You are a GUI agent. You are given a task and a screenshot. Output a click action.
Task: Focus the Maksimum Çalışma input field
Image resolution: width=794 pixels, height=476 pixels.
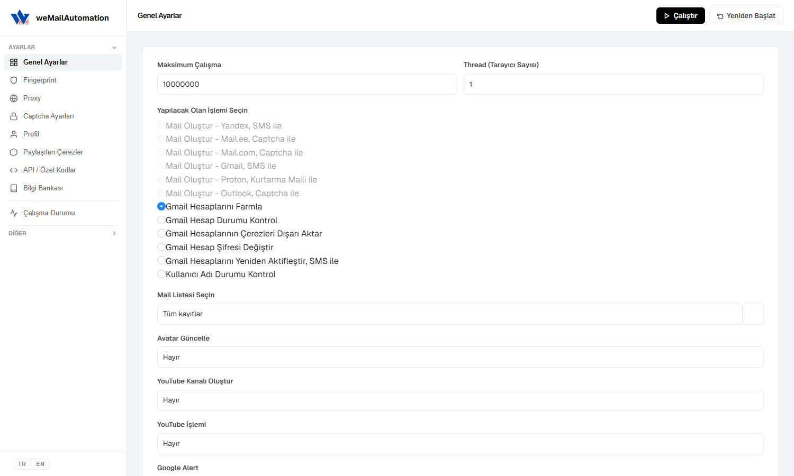coord(307,84)
